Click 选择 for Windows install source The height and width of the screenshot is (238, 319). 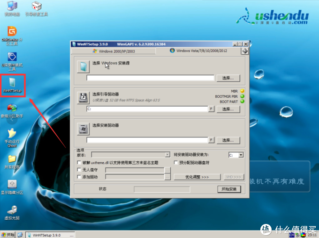click(x=228, y=78)
